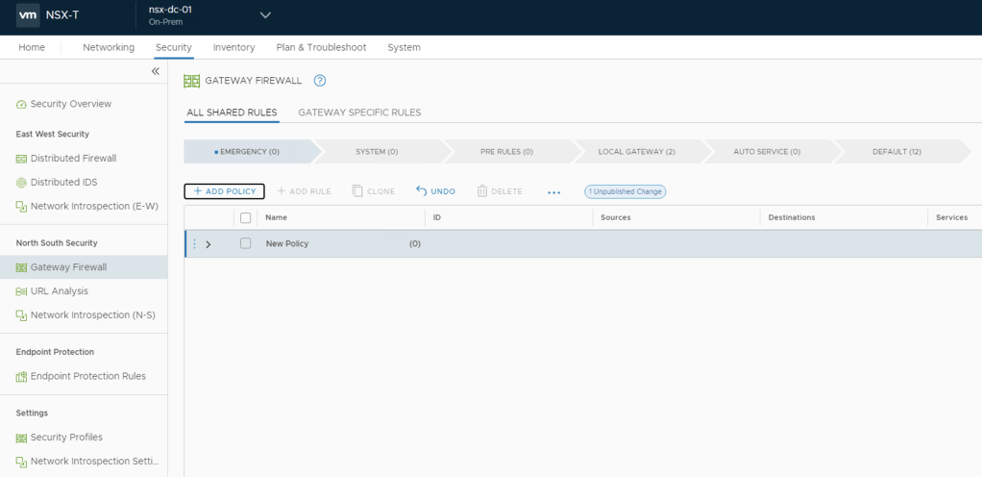Toggle the select-all checkbox in header
The width and height of the screenshot is (982, 477).
coord(246,218)
